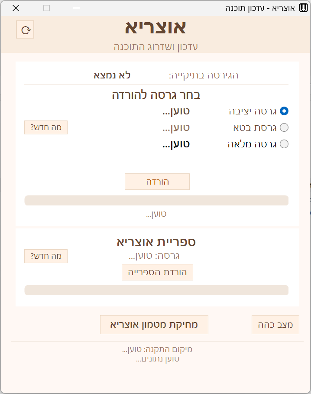Click the minimize window control
The image size is (311, 394).
click(x=76, y=8)
